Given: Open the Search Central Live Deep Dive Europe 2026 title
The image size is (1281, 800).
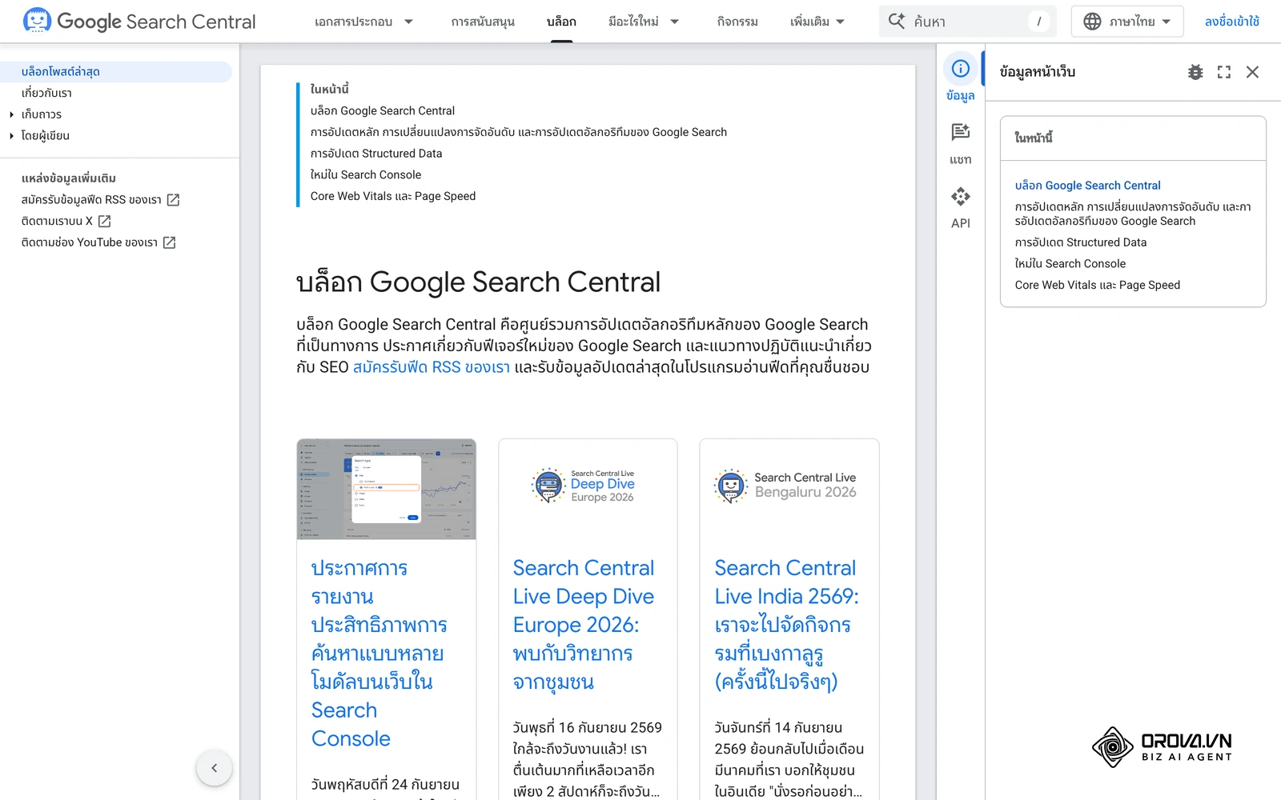Looking at the screenshot, I should pos(584,625).
